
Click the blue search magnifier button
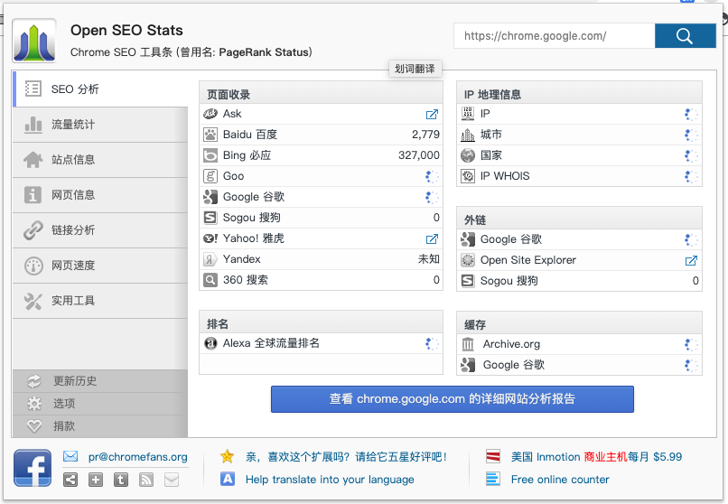pyautogui.click(x=685, y=36)
